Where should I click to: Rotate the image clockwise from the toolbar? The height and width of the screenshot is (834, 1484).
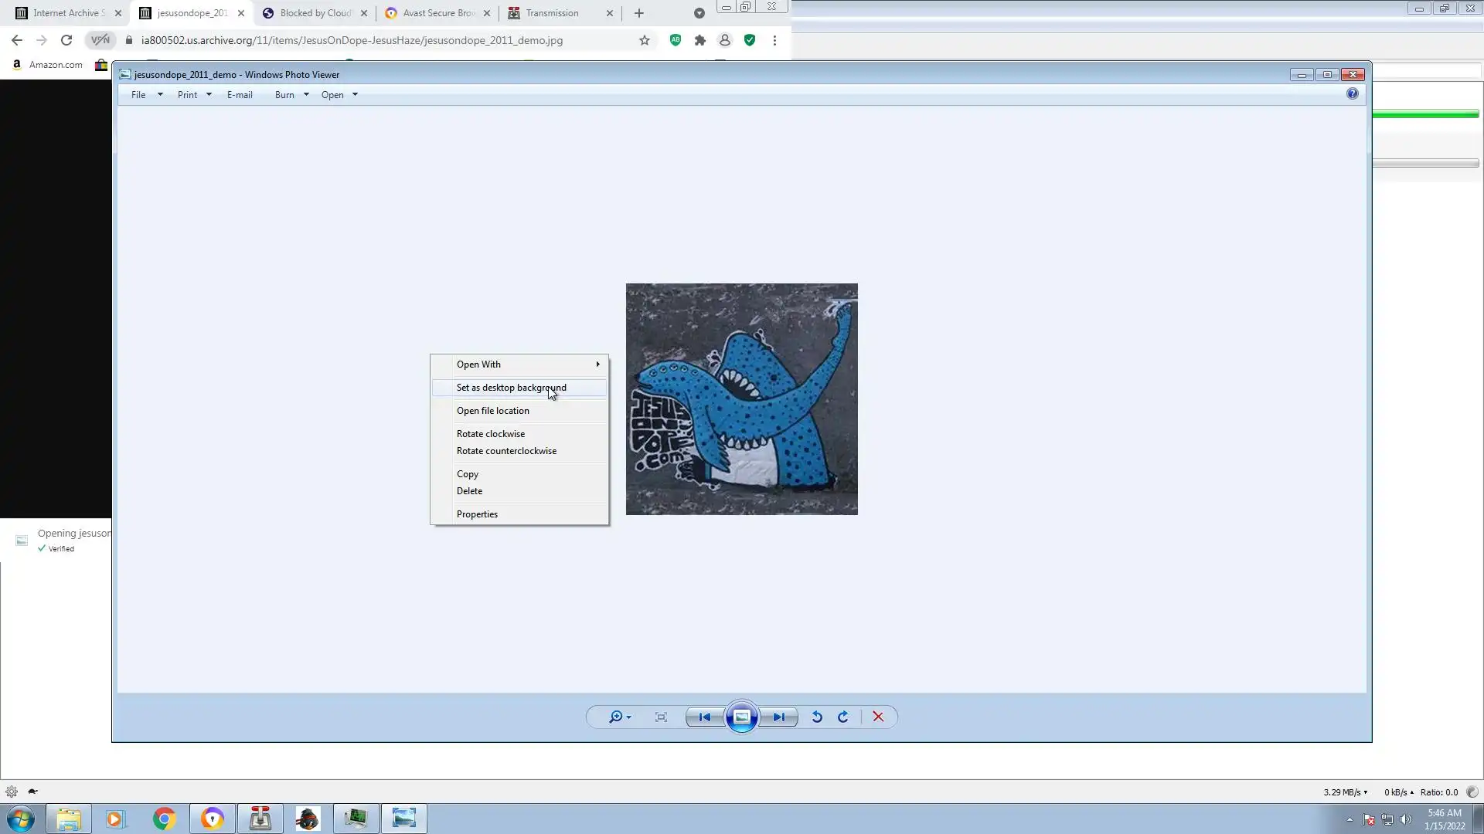tap(843, 717)
